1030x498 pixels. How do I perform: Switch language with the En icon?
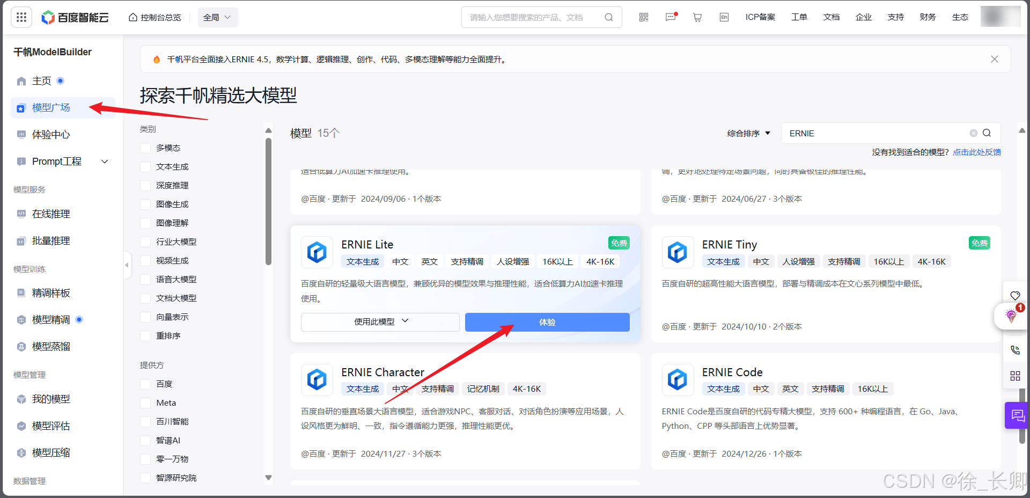[x=724, y=17]
